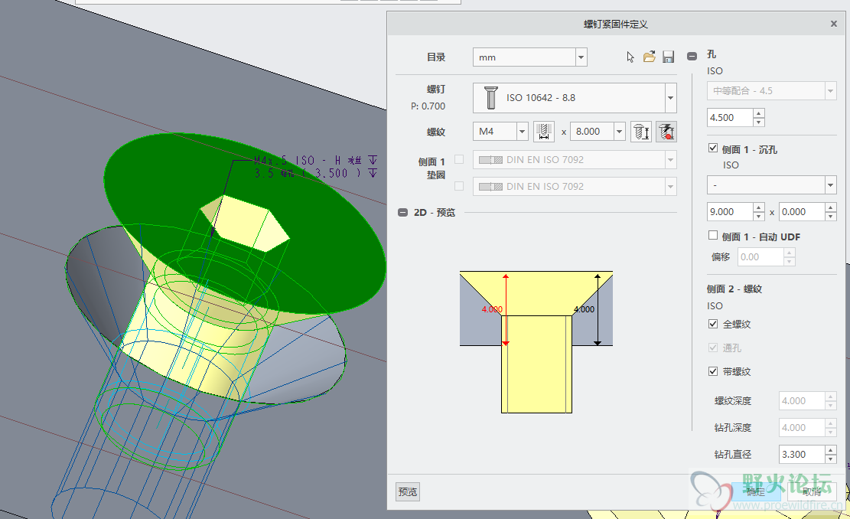Increase the 4.500 hole diameter spinner
The image size is (850, 519).
(x=759, y=113)
